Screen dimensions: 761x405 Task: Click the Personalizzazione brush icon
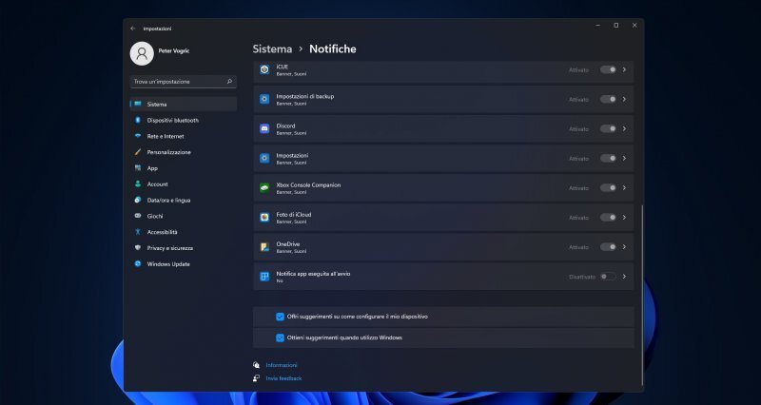[138, 152]
